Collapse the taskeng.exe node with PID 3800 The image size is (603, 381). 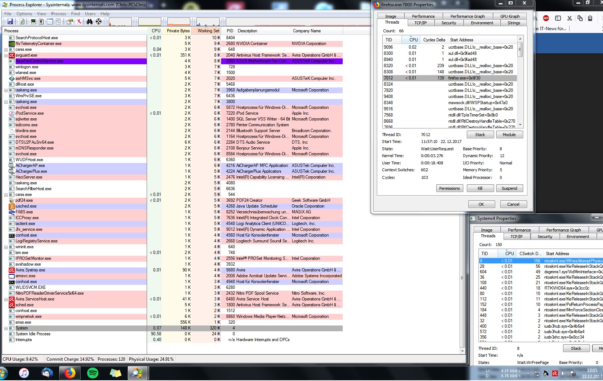coord(6,102)
